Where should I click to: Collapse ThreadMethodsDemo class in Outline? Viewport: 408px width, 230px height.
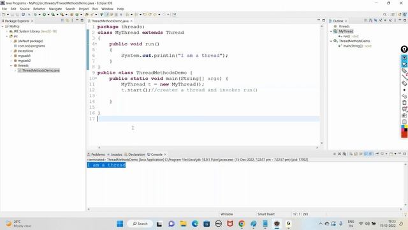click(331, 41)
